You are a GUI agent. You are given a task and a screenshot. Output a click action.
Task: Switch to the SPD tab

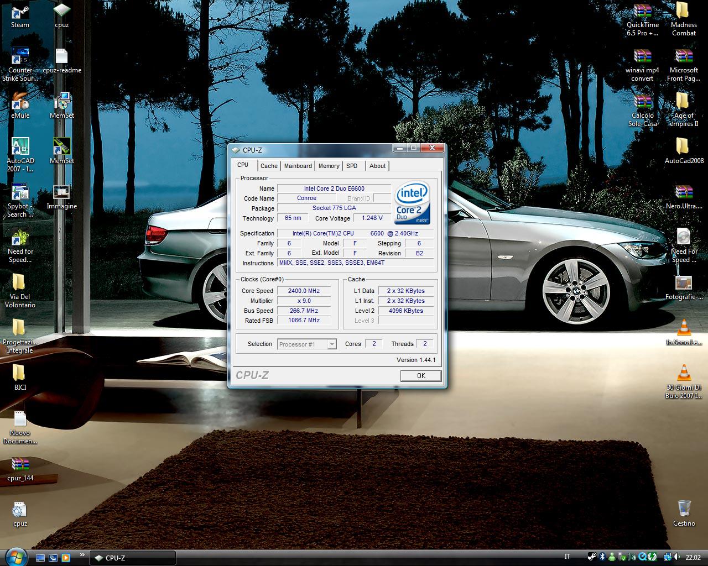pyautogui.click(x=352, y=166)
